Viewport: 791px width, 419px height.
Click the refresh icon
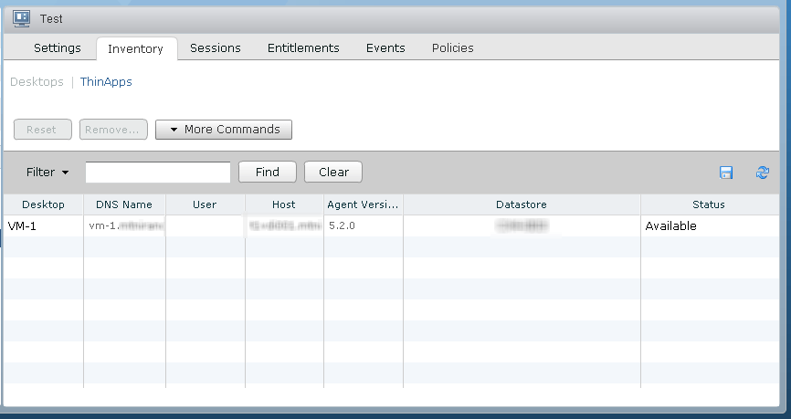click(762, 173)
